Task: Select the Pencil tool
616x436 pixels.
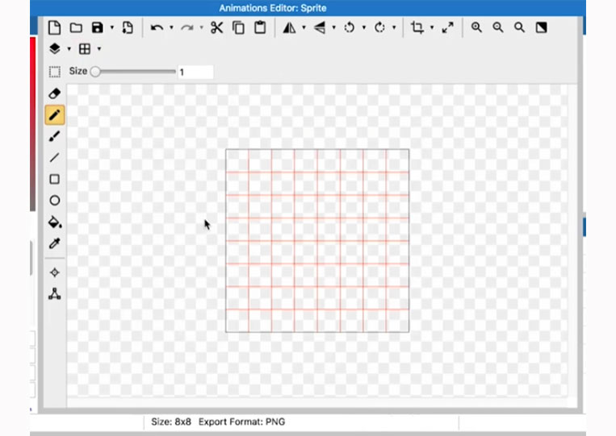Action: point(55,115)
